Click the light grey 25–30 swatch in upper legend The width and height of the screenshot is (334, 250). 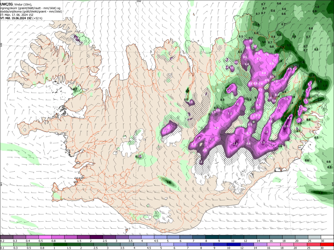[315, 237]
